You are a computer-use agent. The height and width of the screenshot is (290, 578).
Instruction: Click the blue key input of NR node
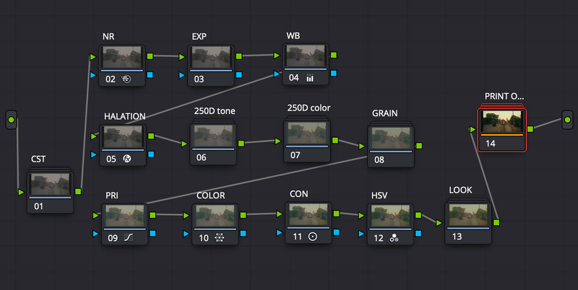93,75
